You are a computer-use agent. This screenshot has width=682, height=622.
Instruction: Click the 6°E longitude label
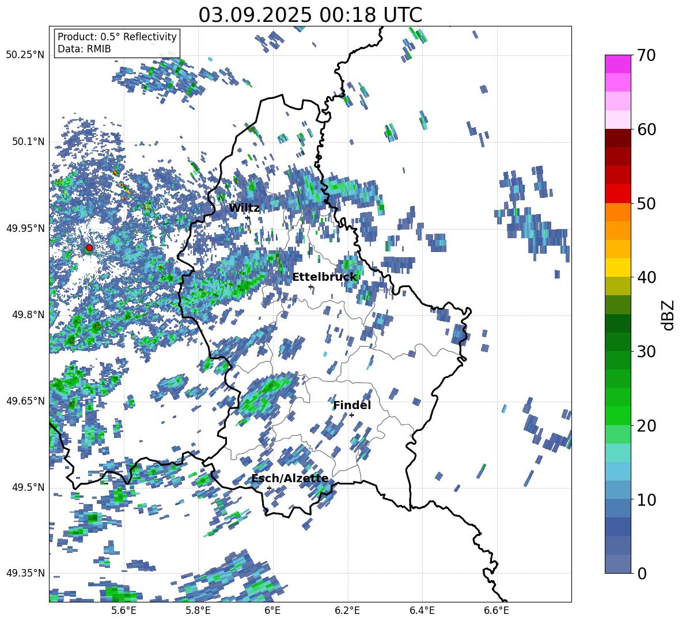(x=272, y=610)
